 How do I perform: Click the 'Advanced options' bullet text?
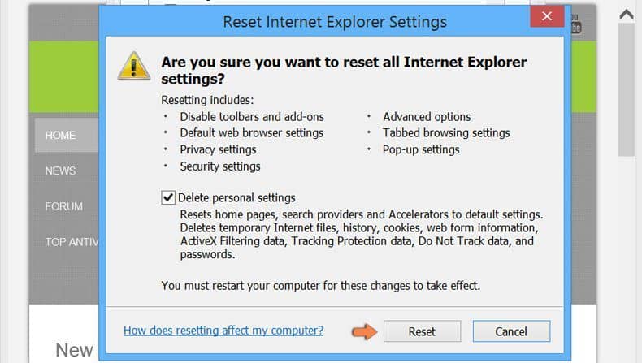[x=427, y=117]
